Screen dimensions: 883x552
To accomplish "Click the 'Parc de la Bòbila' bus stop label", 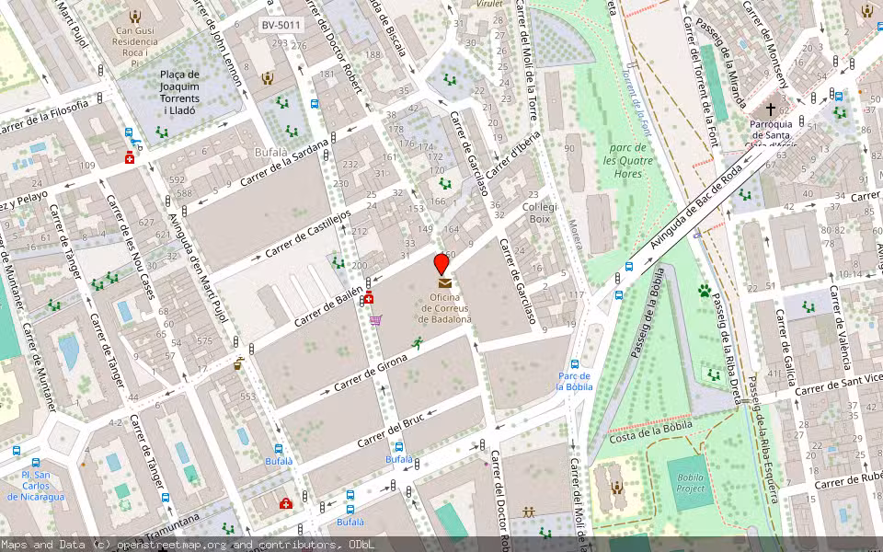I will click(574, 381).
